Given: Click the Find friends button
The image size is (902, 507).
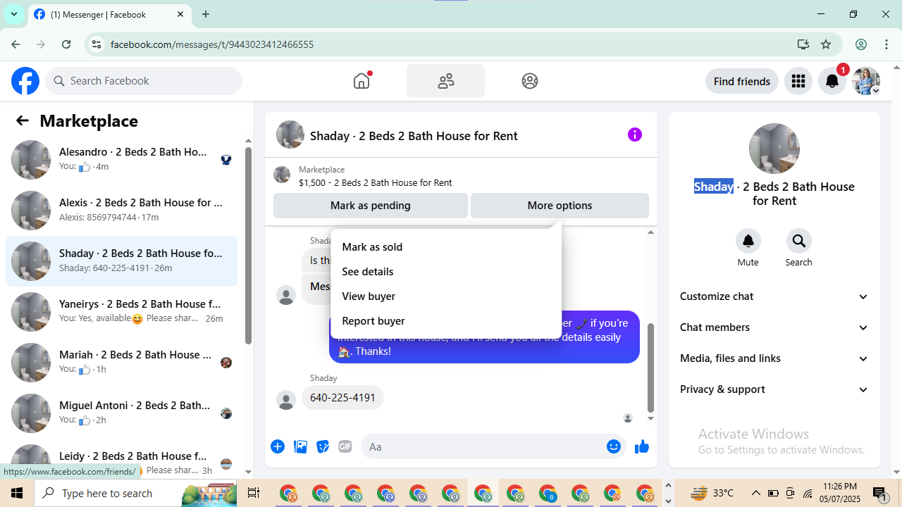Looking at the screenshot, I should (742, 81).
